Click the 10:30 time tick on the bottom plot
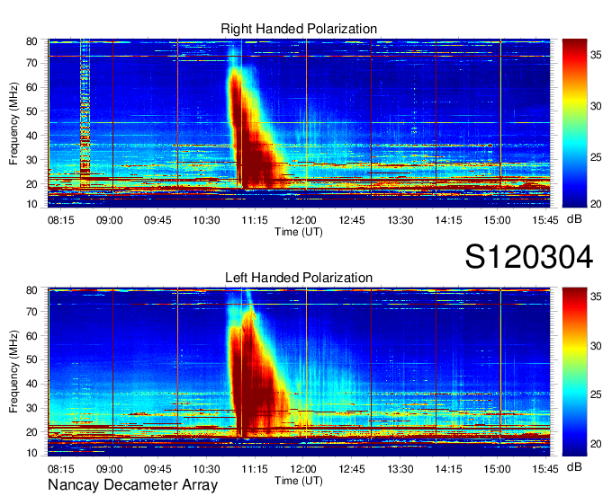The height and width of the screenshot is (496, 612). [206, 469]
